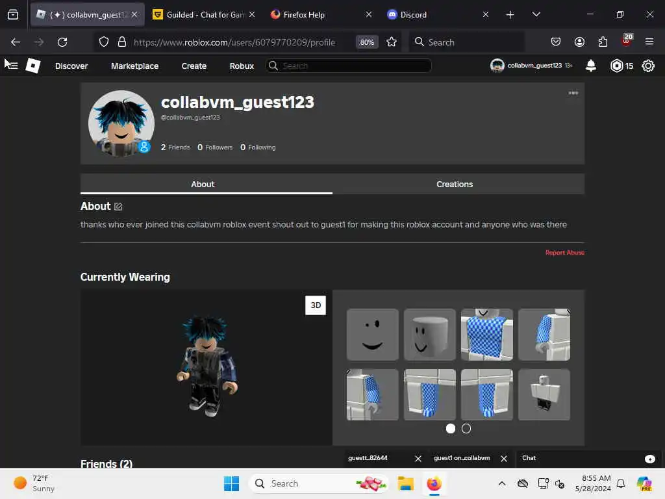Click the profile avatar headshot picture
Viewport: 665px width, 499px height.
pyautogui.click(x=121, y=123)
